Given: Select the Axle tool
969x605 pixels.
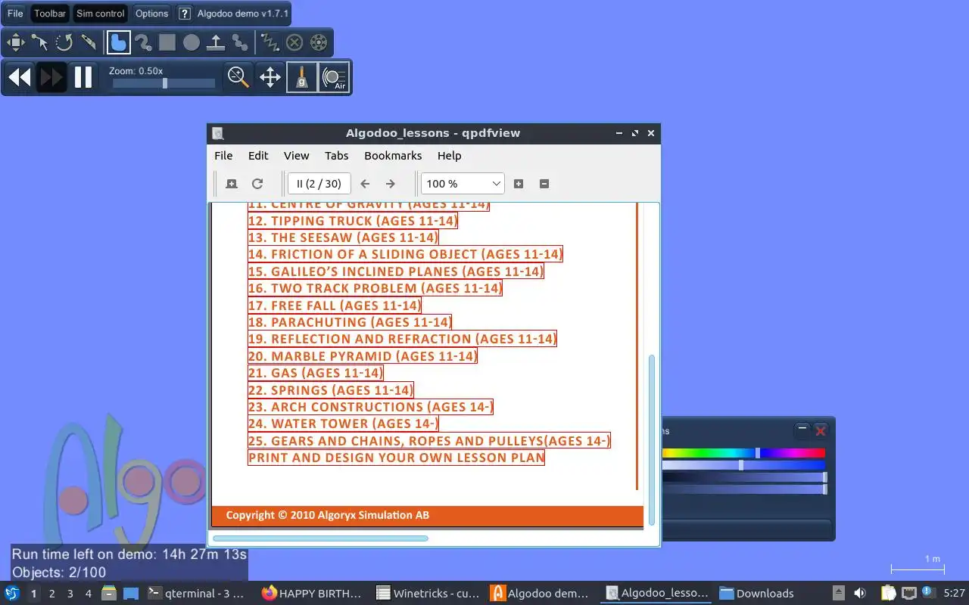Looking at the screenshot, I should [319, 42].
